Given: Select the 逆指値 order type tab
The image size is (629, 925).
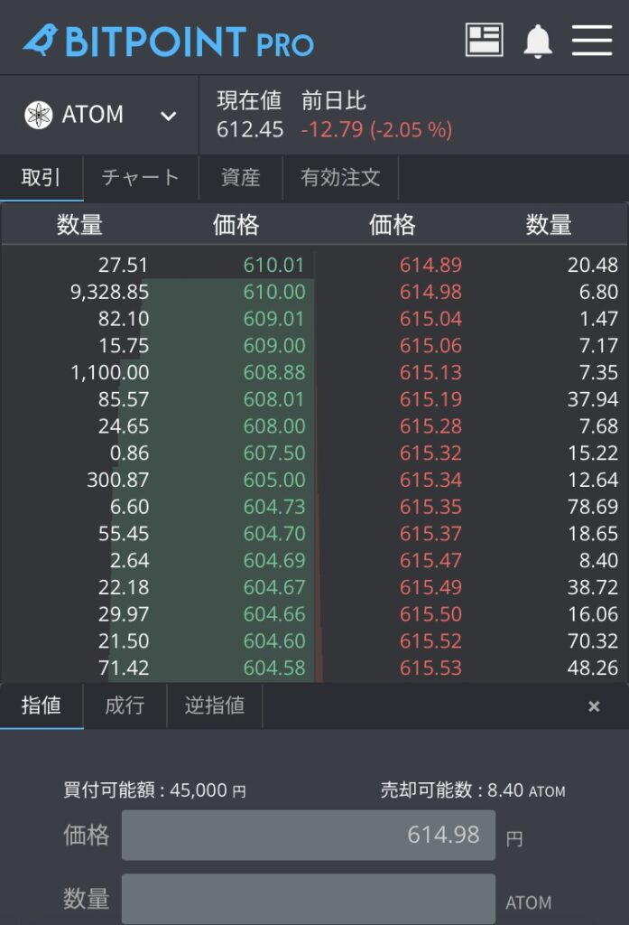Looking at the screenshot, I should (215, 705).
